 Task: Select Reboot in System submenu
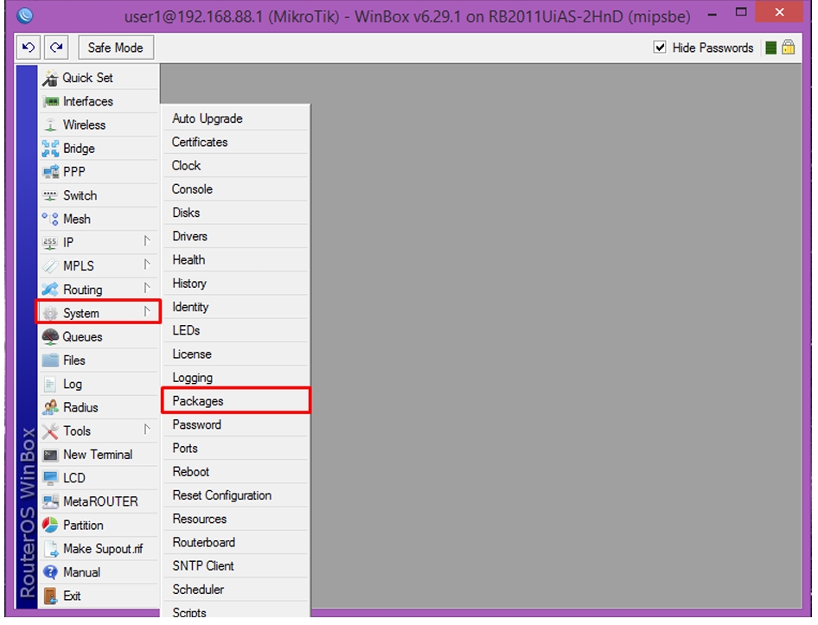(x=236, y=472)
